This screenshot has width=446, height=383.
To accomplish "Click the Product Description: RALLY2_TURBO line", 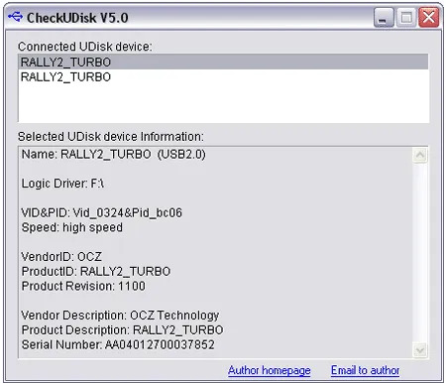I will (122, 329).
